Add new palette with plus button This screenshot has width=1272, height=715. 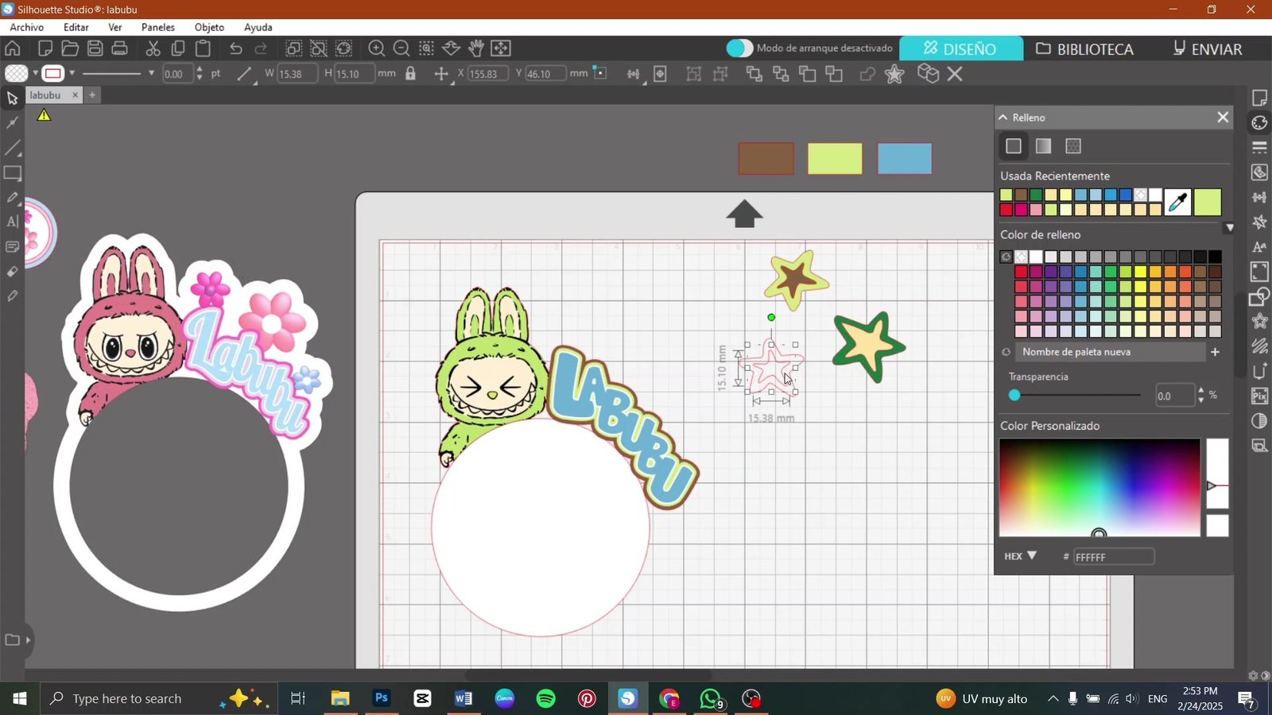point(1215,352)
